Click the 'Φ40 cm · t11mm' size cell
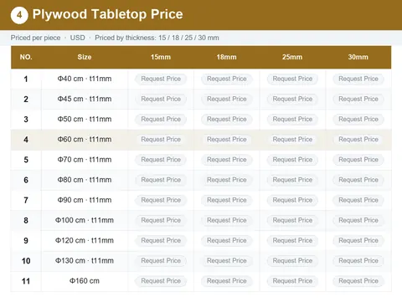This screenshot has width=402, height=302. [x=85, y=79]
